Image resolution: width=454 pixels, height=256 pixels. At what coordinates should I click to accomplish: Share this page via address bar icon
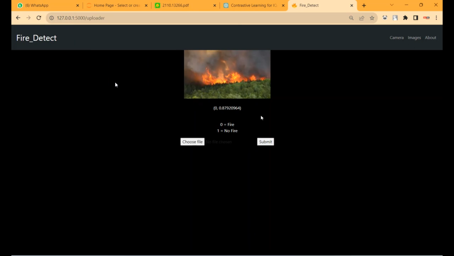[362, 18]
